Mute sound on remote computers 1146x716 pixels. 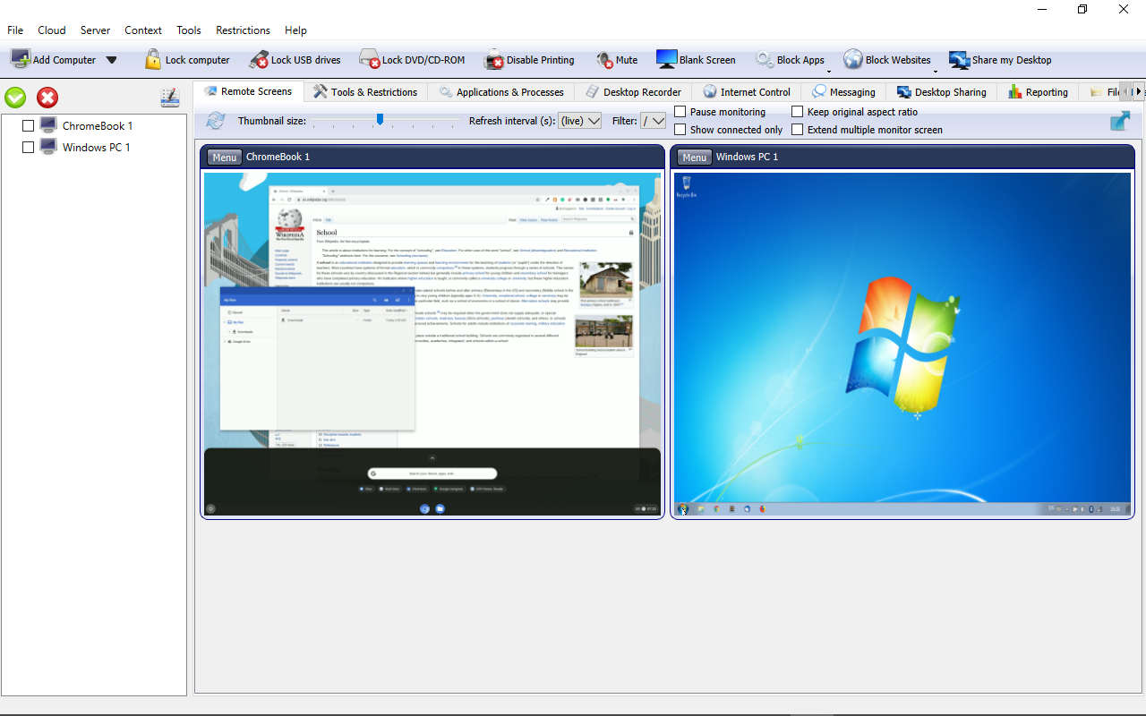[617, 60]
